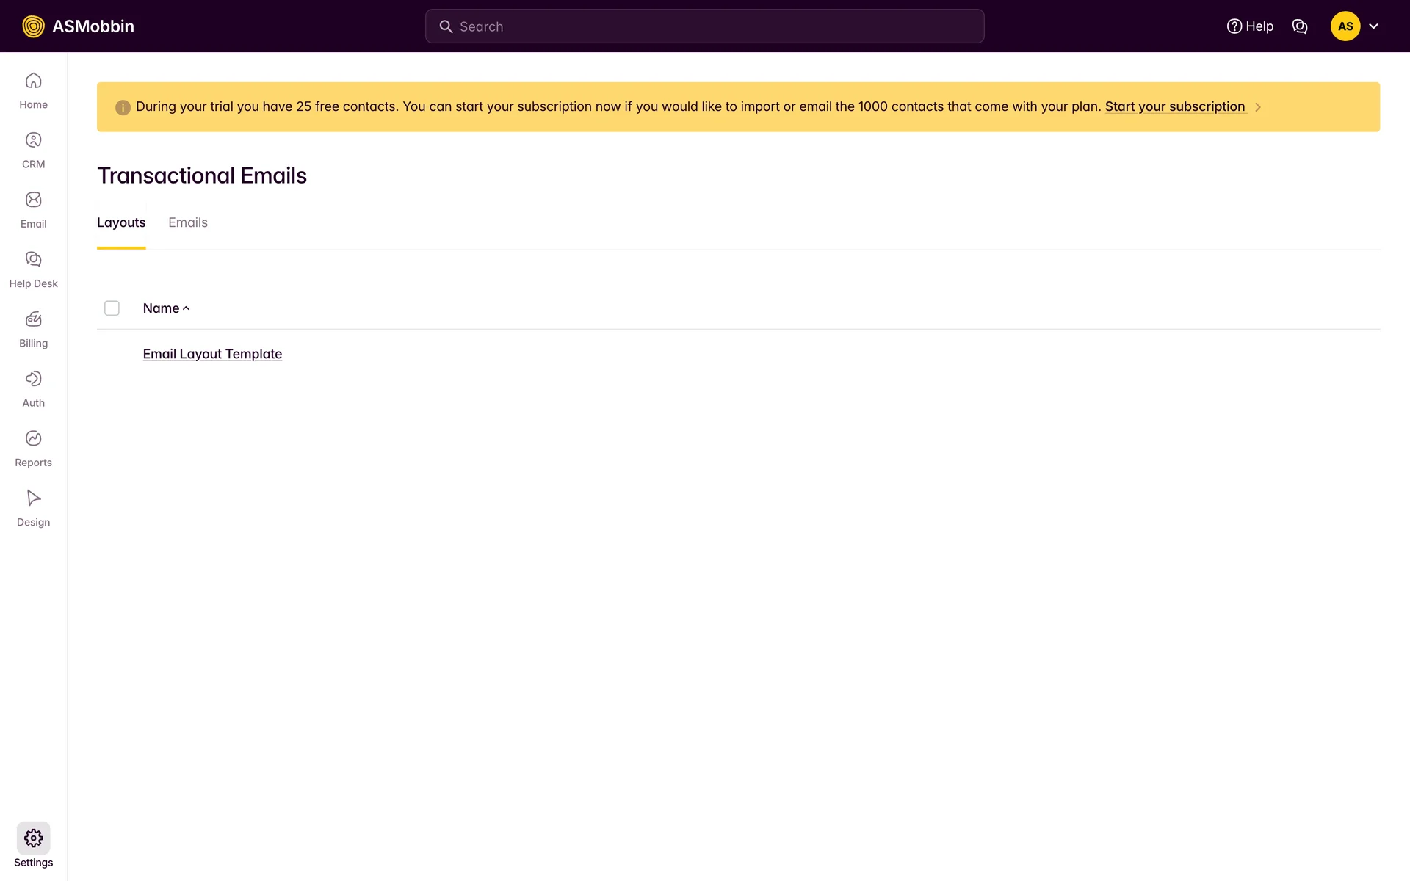Click Start your subscription link
The width and height of the screenshot is (1410, 881).
point(1174,106)
